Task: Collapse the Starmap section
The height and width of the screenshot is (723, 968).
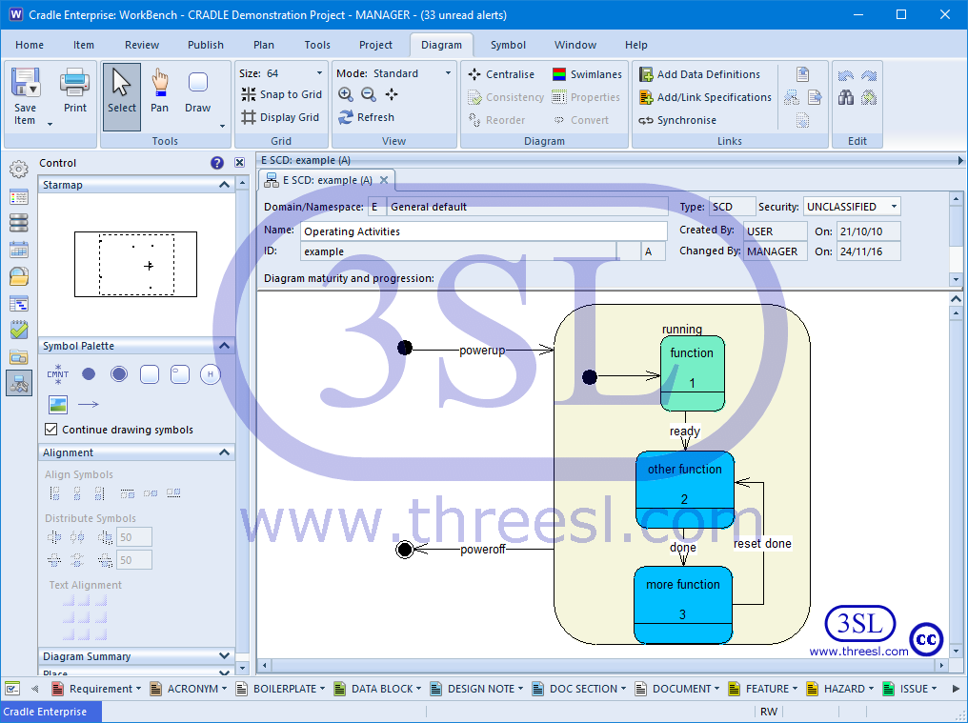Action: coord(224,185)
